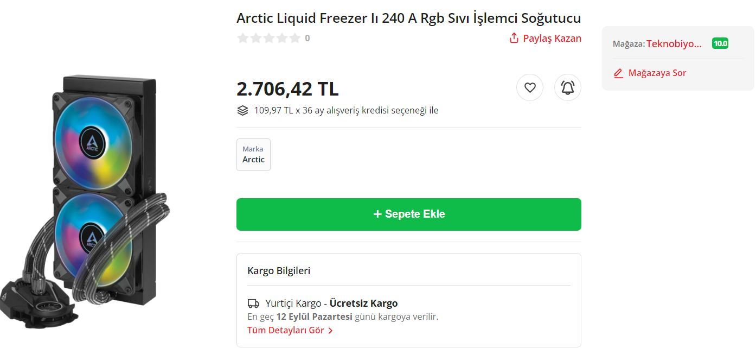The height and width of the screenshot is (348, 756).
Task: Click the share icon beside Paylaş Kazan
Action: pyautogui.click(x=514, y=39)
